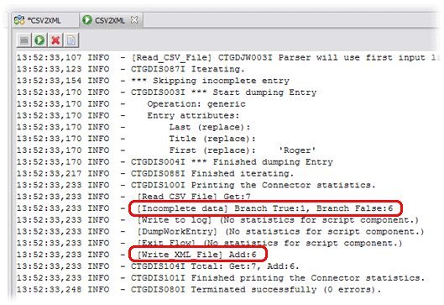
Task: Click the 'Operation: generic' log line
Action: (196, 104)
